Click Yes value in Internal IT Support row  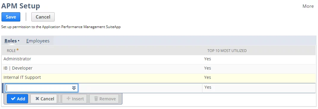(x=208, y=77)
